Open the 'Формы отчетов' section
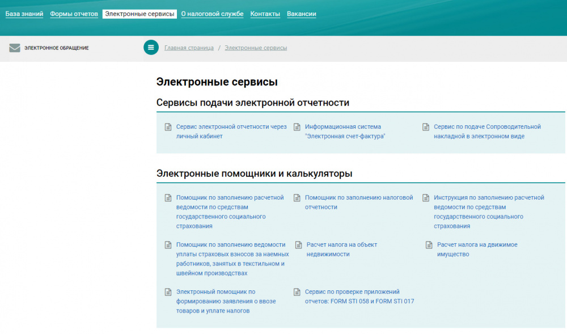The width and height of the screenshot is (567, 334). point(73,14)
